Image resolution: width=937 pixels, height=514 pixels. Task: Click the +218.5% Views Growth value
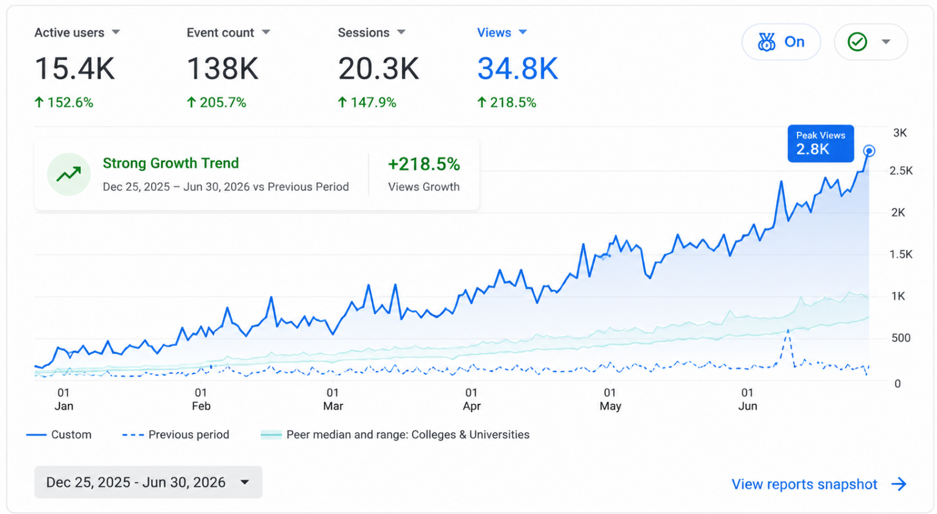coord(424,164)
